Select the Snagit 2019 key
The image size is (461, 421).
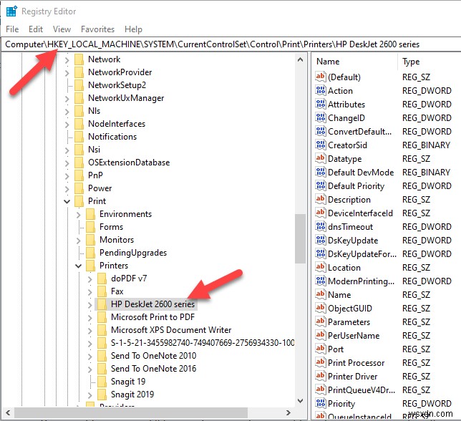(132, 395)
